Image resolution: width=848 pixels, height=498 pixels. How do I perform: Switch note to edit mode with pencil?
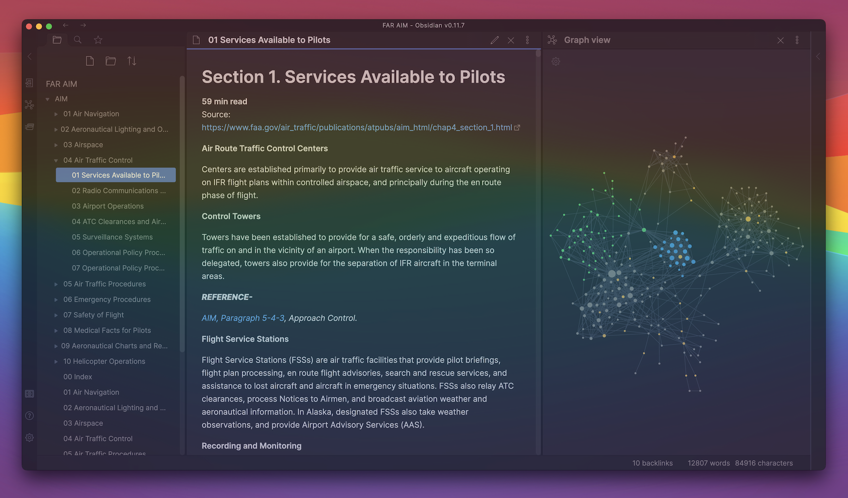[494, 40]
